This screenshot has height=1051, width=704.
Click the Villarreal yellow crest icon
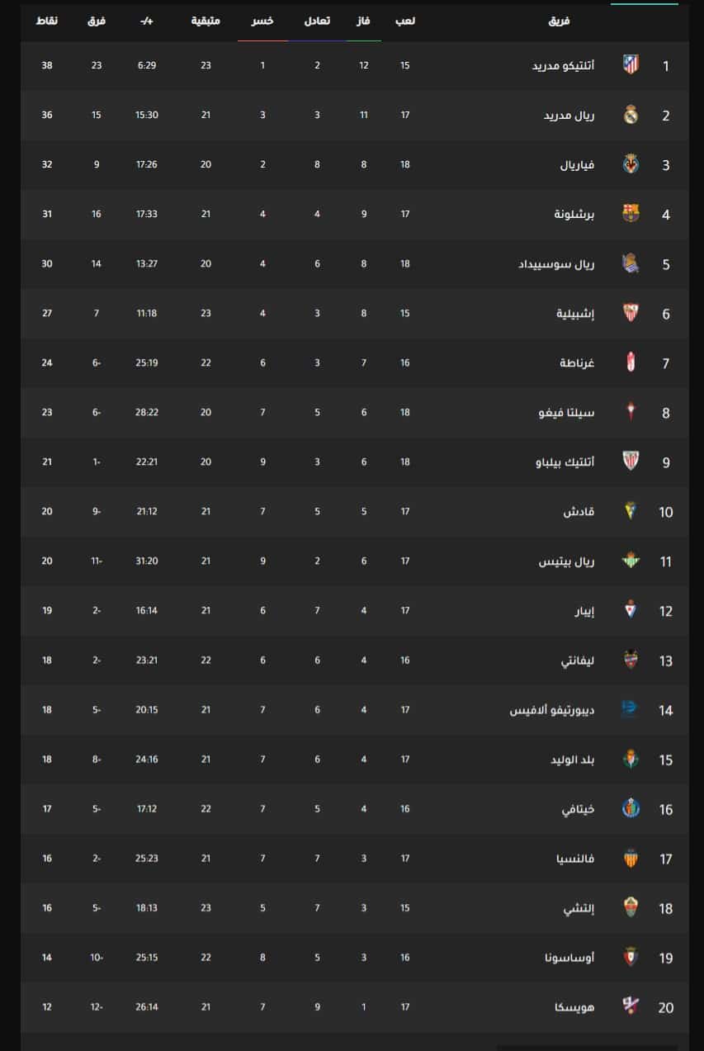coord(631,164)
